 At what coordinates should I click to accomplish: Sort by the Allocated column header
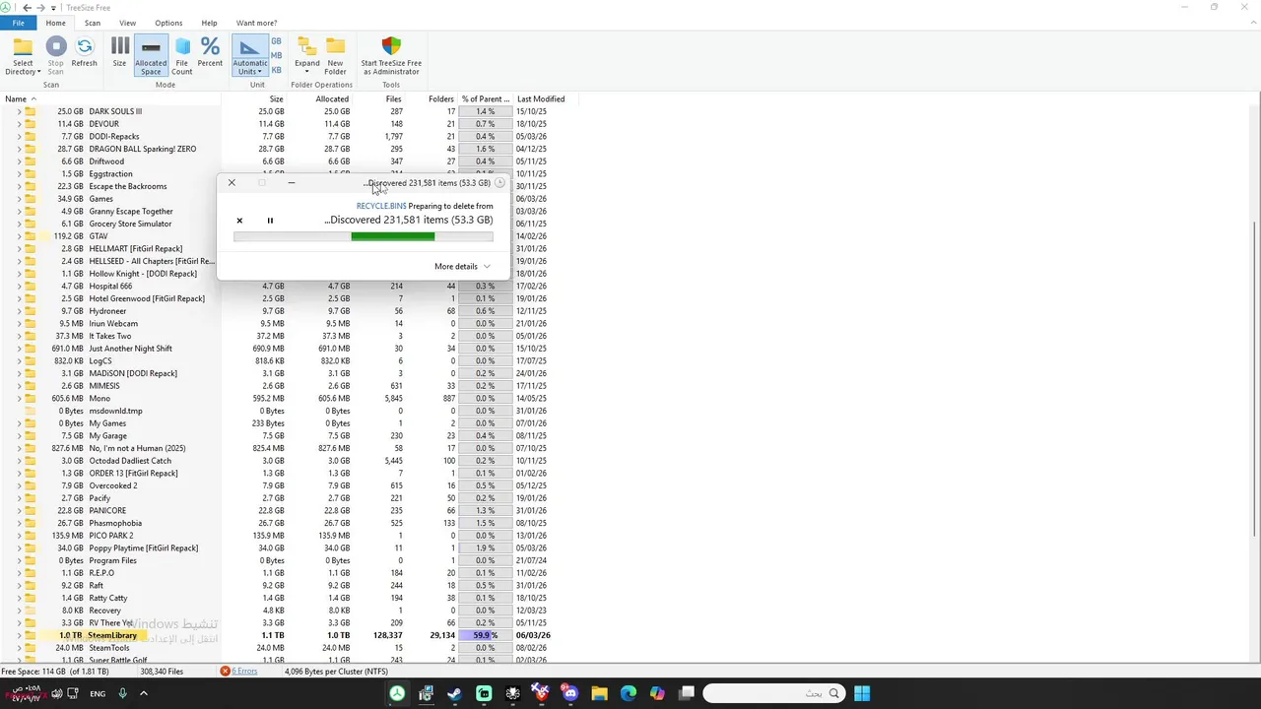[x=332, y=98]
